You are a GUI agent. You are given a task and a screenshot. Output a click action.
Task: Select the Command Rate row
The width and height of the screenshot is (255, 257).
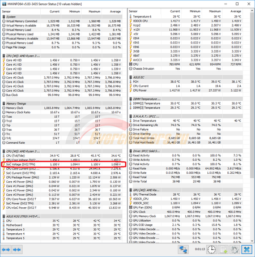point(62,143)
